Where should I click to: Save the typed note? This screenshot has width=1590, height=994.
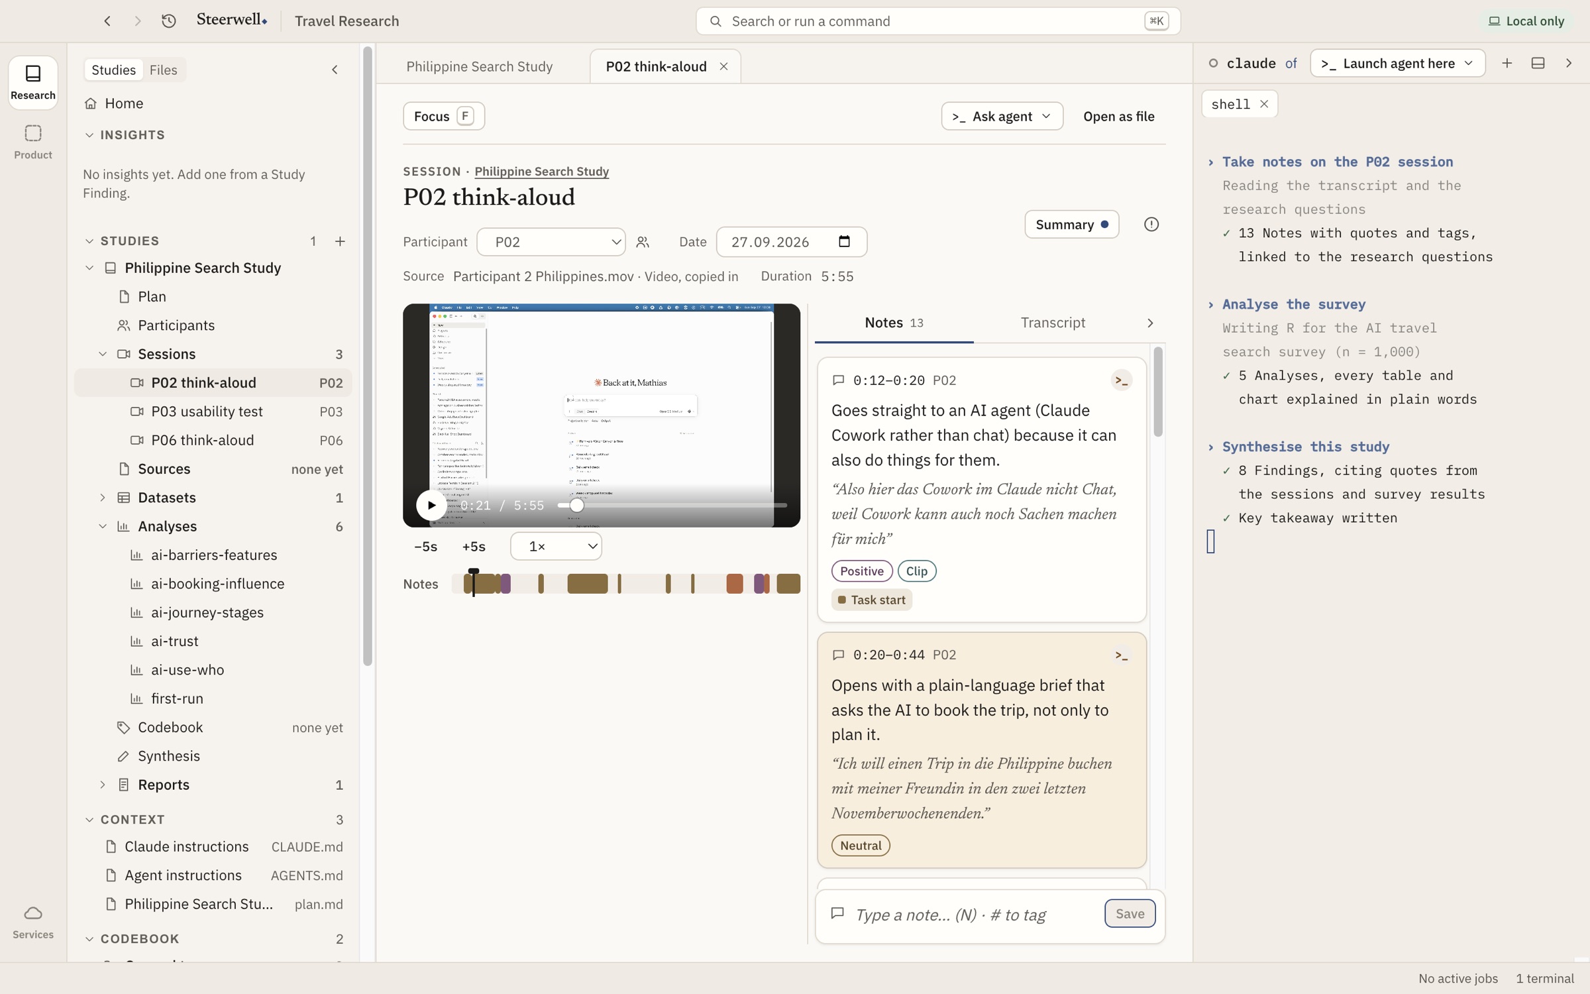[1130, 913]
